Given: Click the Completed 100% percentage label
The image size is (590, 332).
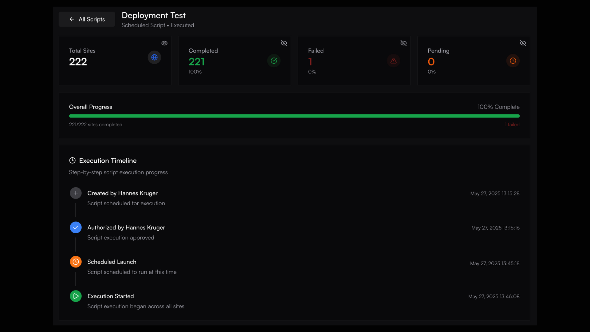Looking at the screenshot, I should (195, 72).
